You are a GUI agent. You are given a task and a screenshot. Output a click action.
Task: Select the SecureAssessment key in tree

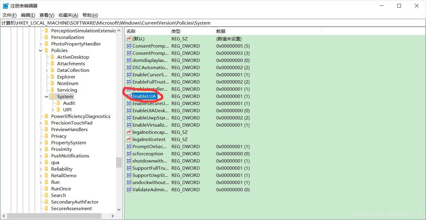click(x=71, y=208)
